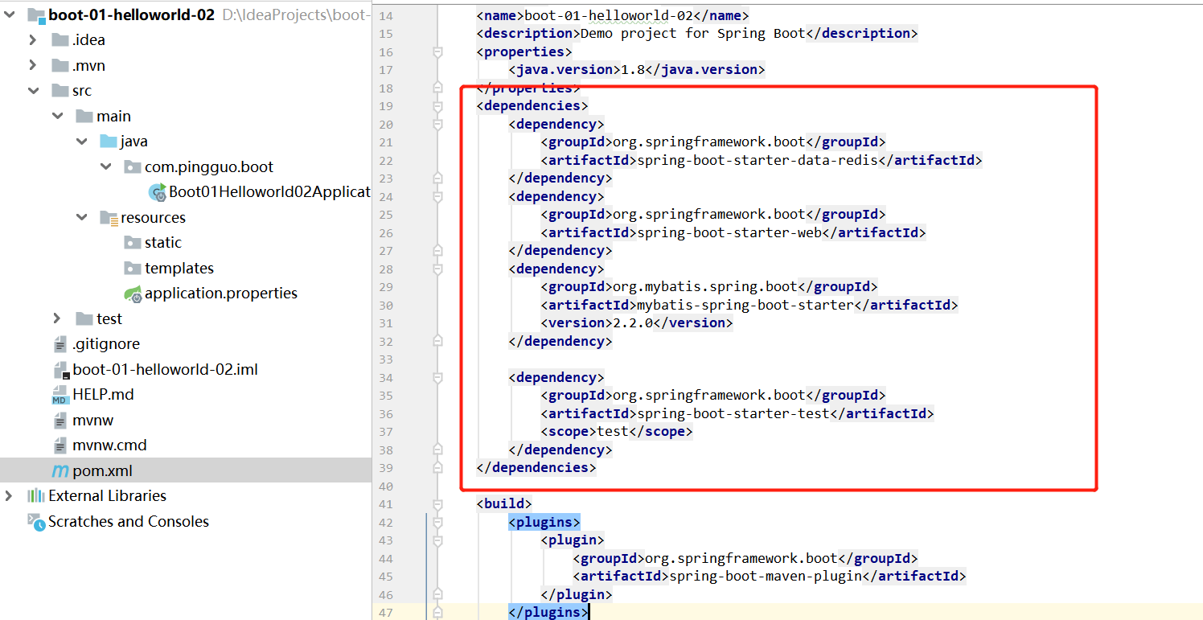1203x620 pixels.
Task: Click the pom.xml Maven icon
Action: 60,470
